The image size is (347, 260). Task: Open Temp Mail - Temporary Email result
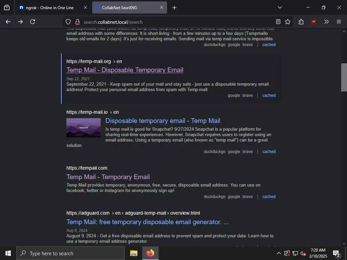pyautogui.click(x=108, y=177)
